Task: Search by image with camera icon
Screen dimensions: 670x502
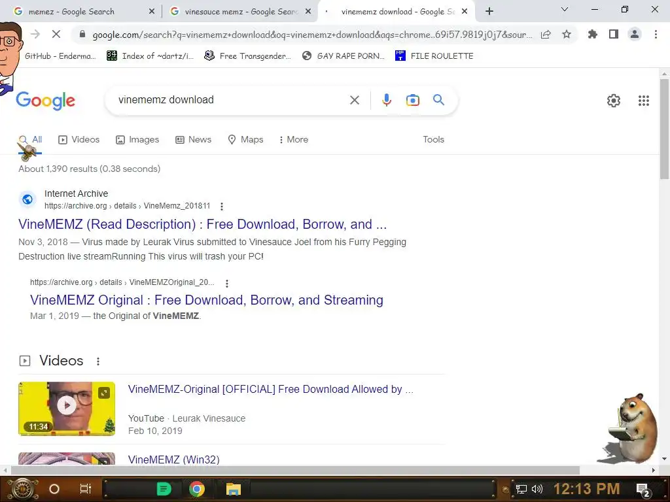Action: click(x=412, y=100)
